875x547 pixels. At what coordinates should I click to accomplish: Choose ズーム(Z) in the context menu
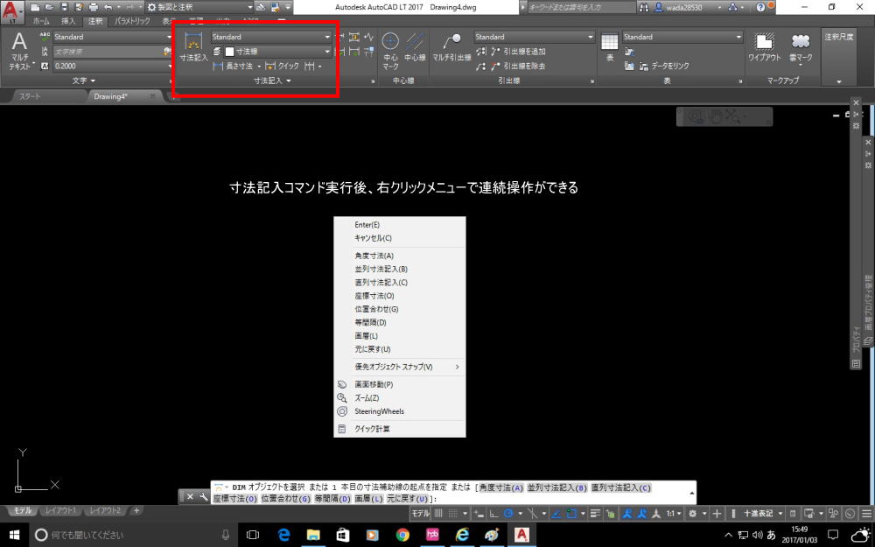(x=400, y=398)
